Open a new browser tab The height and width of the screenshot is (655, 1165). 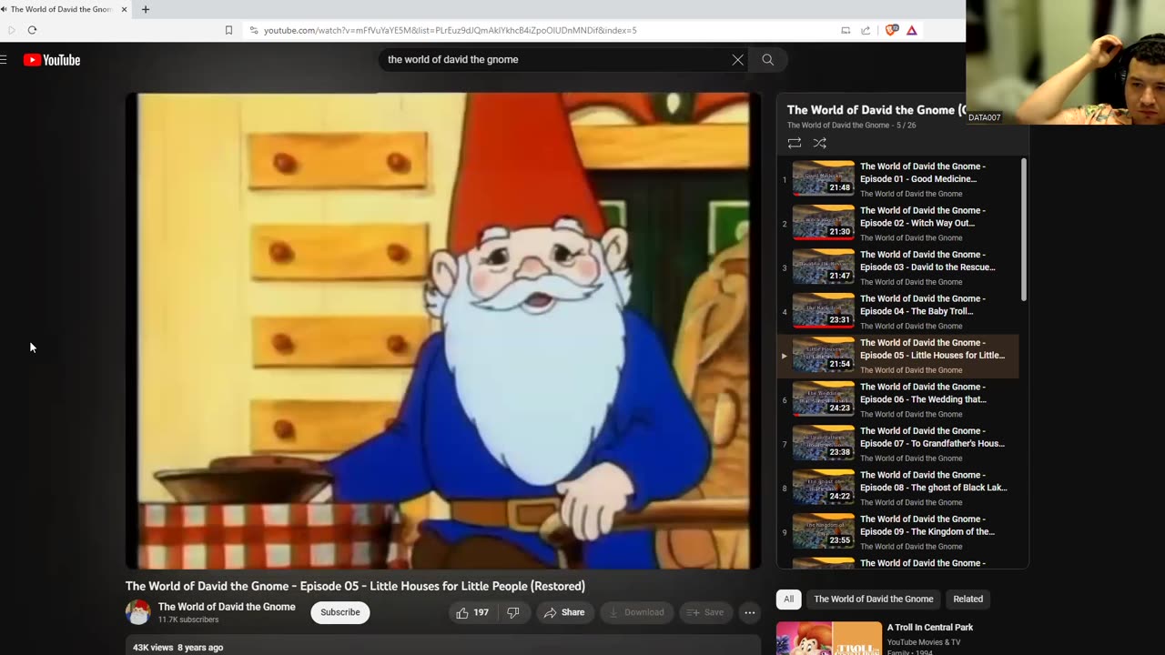pos(146,9)
